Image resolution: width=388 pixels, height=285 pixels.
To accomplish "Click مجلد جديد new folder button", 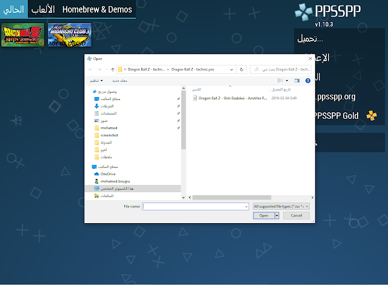I will pyautogui.click(x=119, y=81).
